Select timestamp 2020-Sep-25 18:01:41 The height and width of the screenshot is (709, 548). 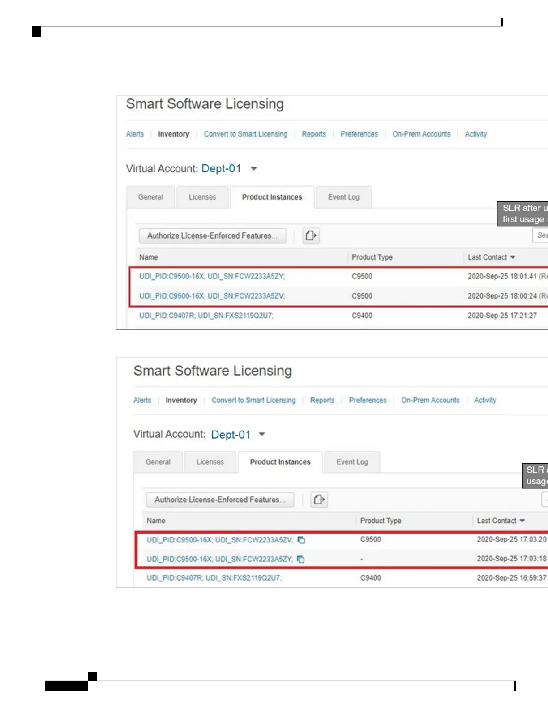502,276
